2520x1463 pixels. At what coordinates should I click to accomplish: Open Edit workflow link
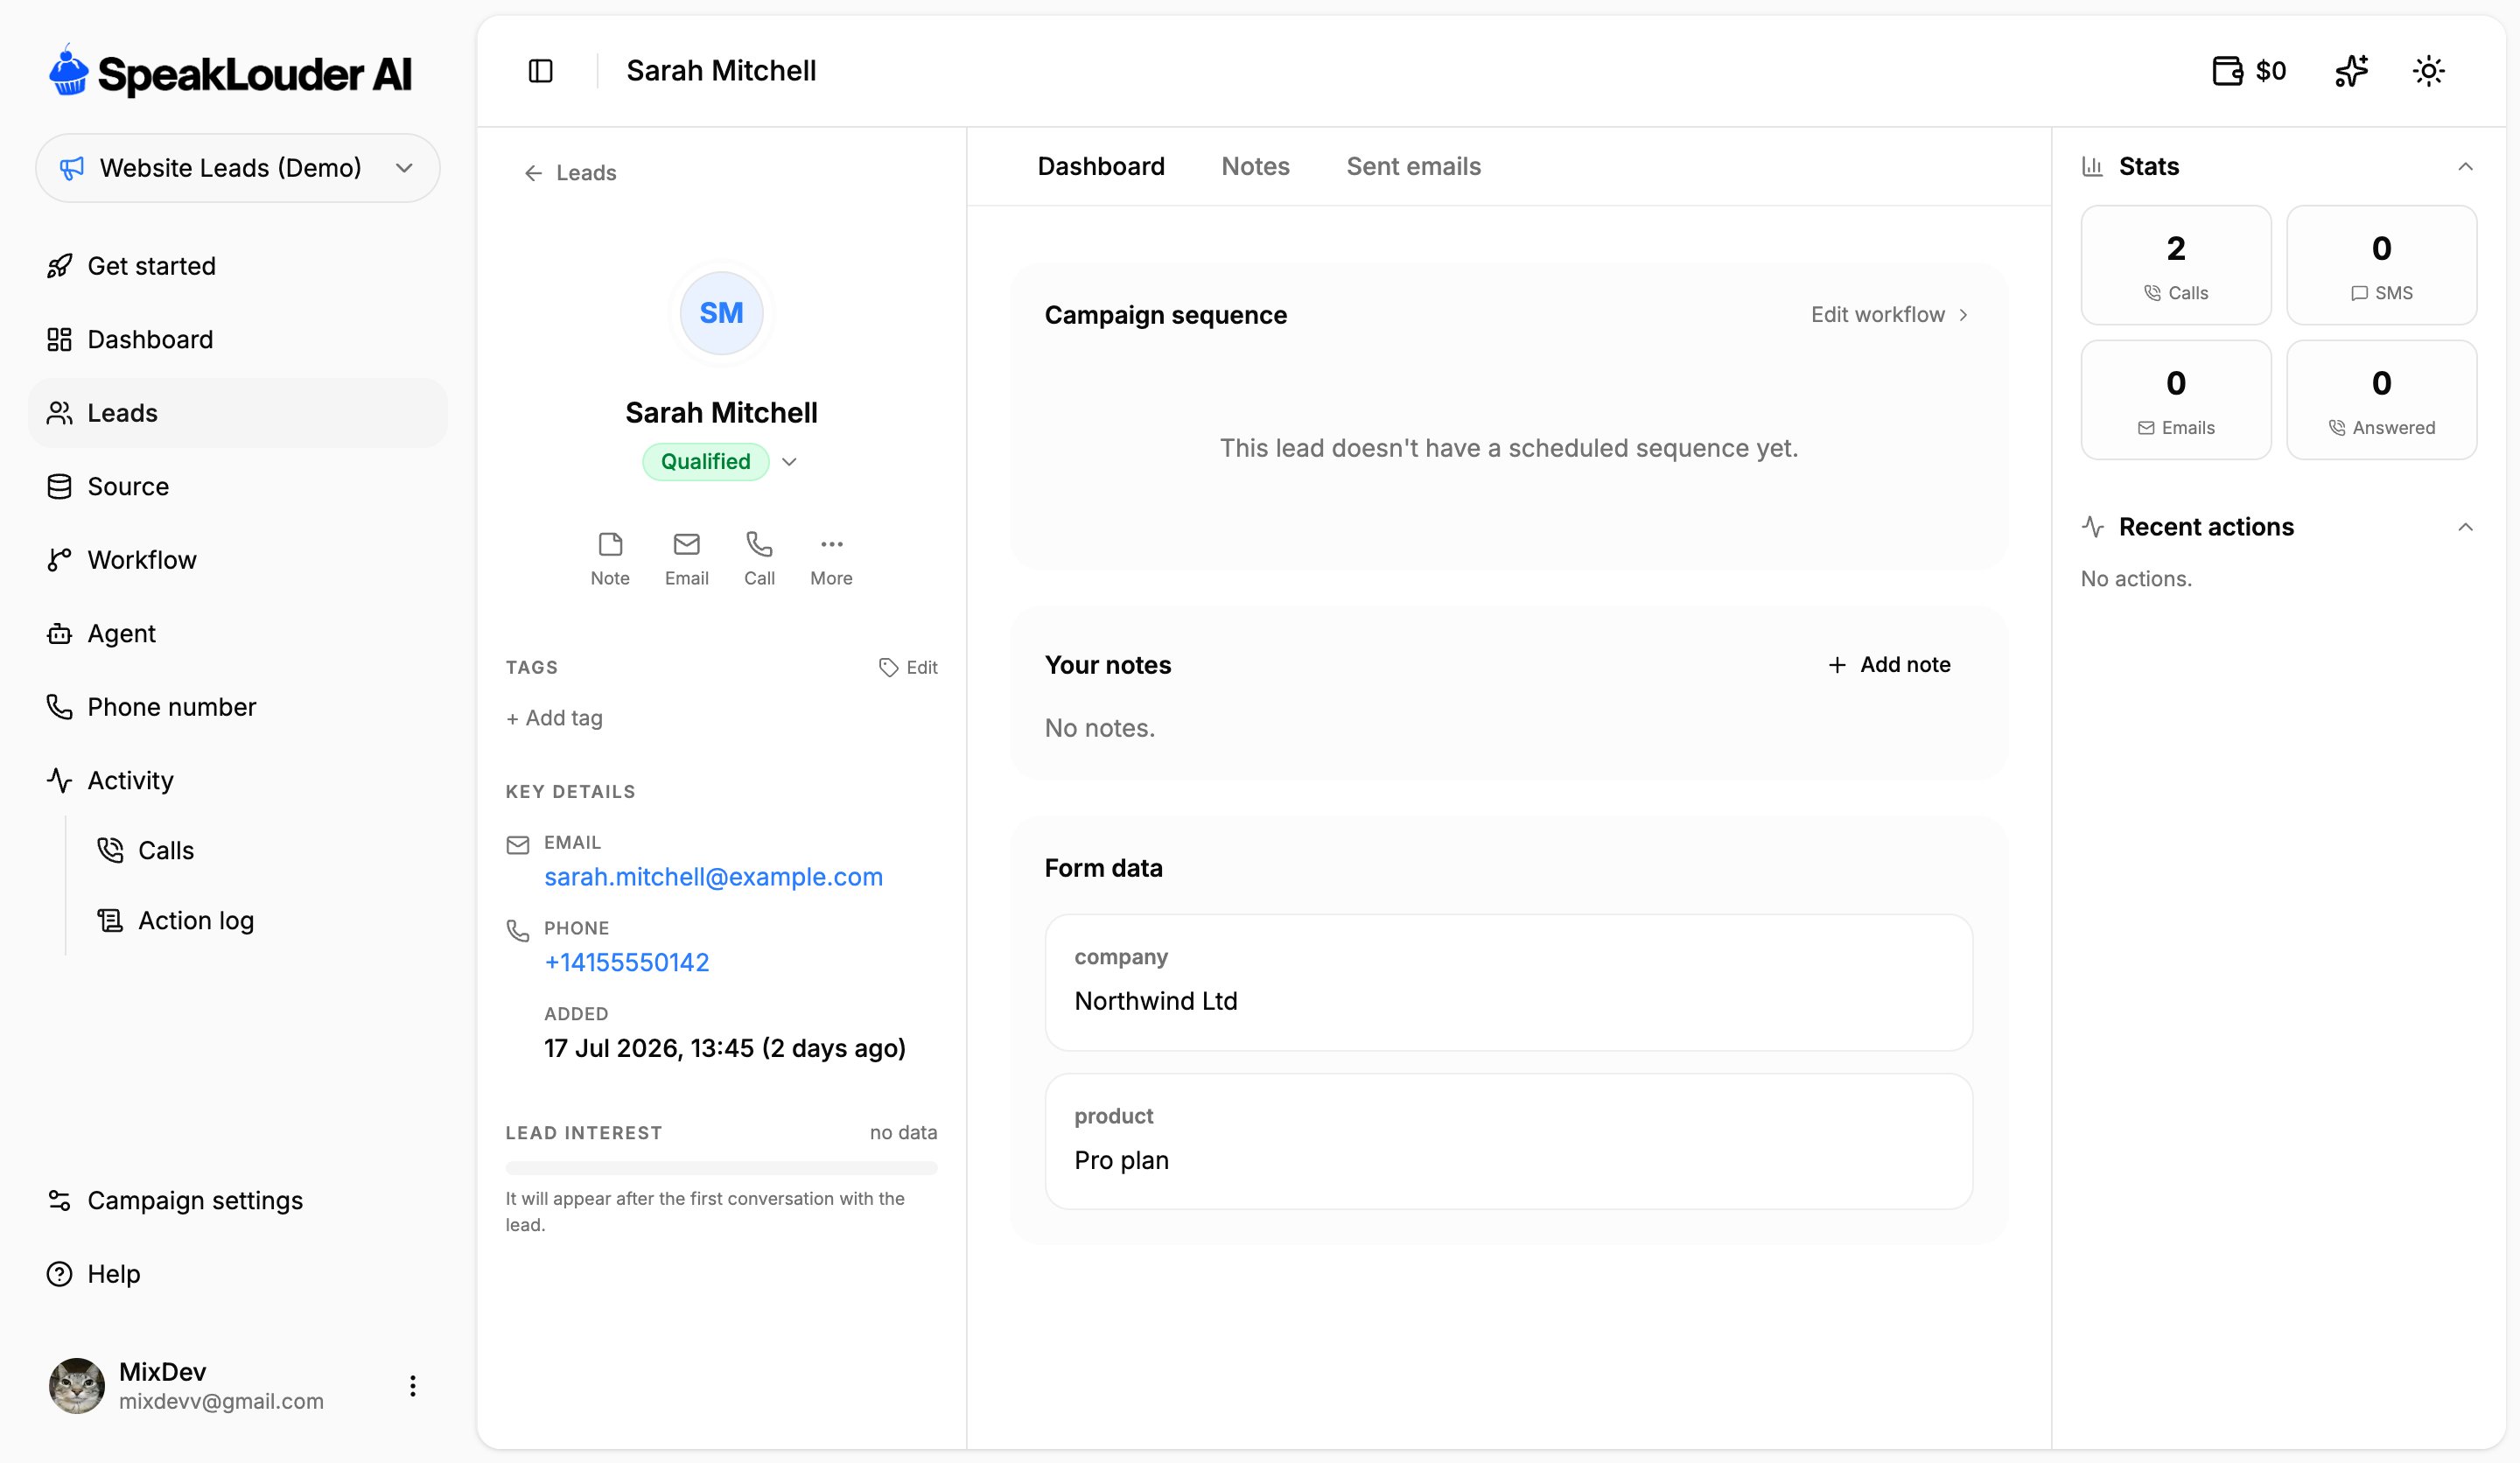1889,314
